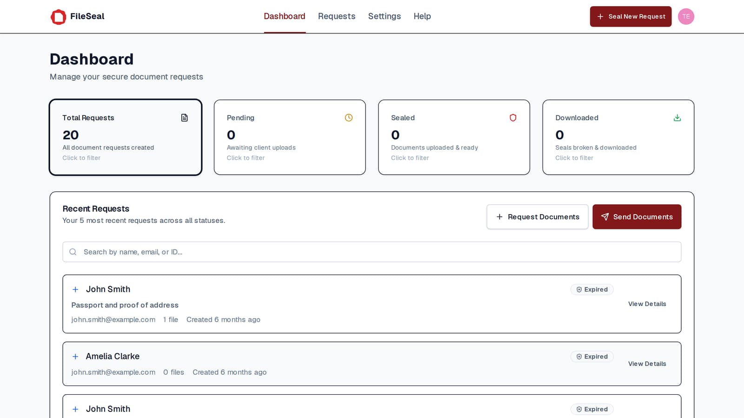
Task: Click the plus icon on Seal New Request
Action: (600, 17)
